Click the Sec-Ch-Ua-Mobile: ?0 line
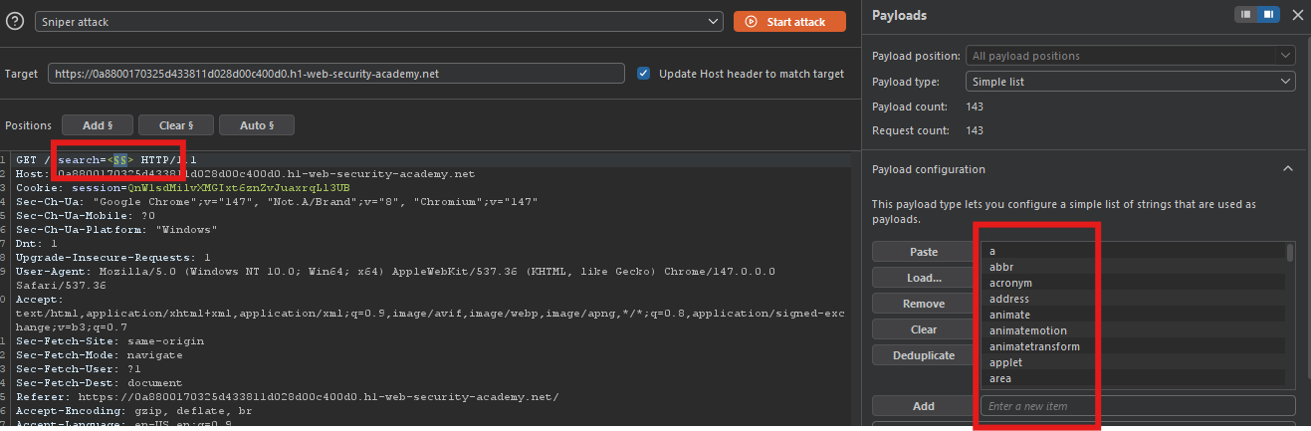Screen dimensions: 1311x431 coord(86,215)
